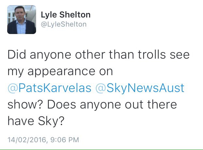
Task: Click the @ symbol before SkyNewsAust
Action: pyautogui.click(x=101, y=88)
